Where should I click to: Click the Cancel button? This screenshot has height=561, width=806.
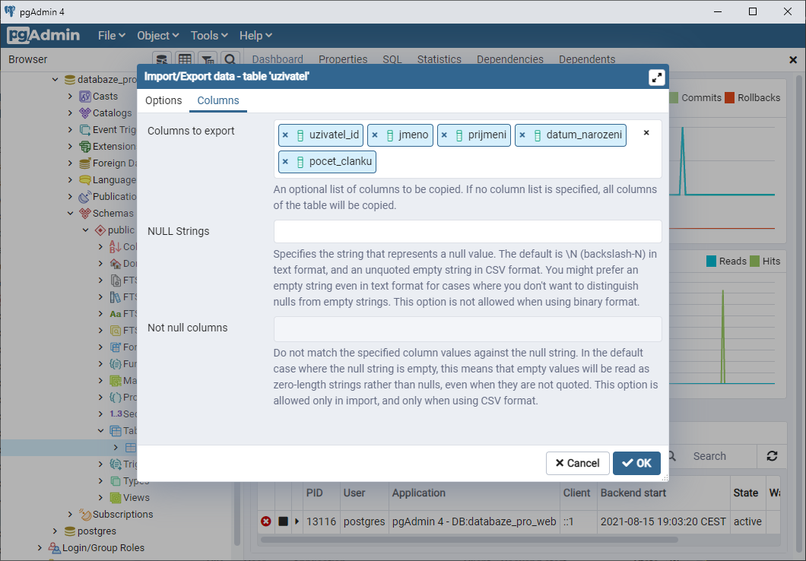[x=577, y=463]
